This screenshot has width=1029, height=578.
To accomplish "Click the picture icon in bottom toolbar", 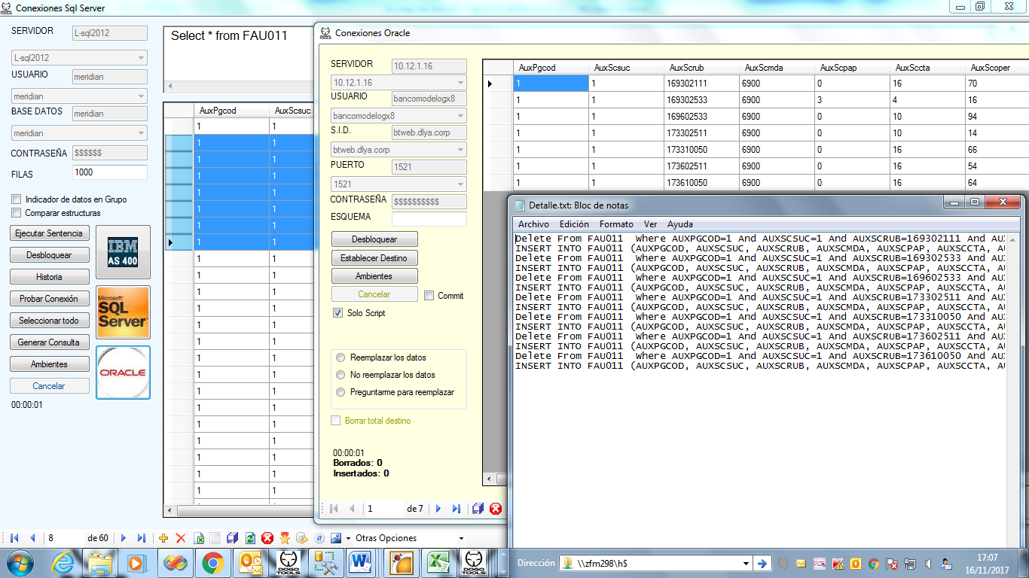I will click(337, 538).
